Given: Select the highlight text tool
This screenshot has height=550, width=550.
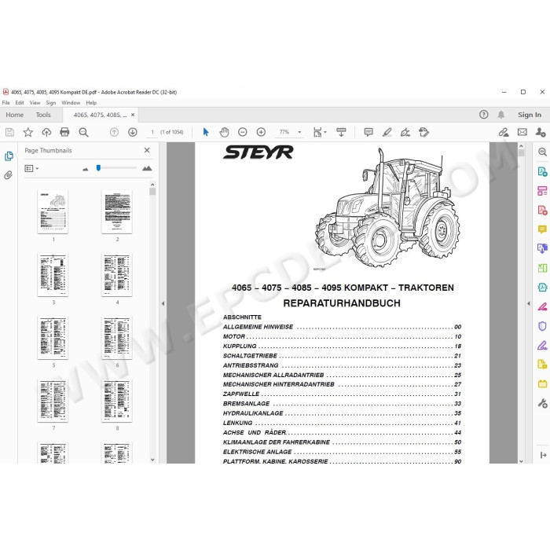Looking at the screenshot, I should [387, 132].
